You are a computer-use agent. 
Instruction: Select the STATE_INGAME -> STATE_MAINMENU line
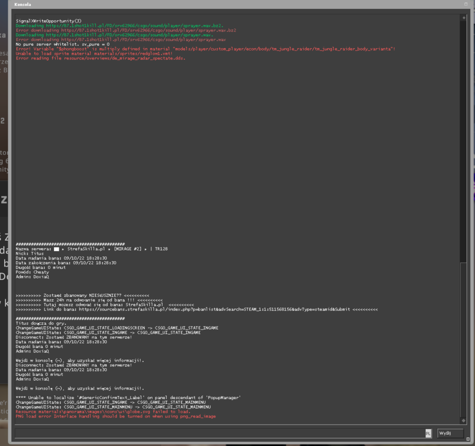pos(110,403)
